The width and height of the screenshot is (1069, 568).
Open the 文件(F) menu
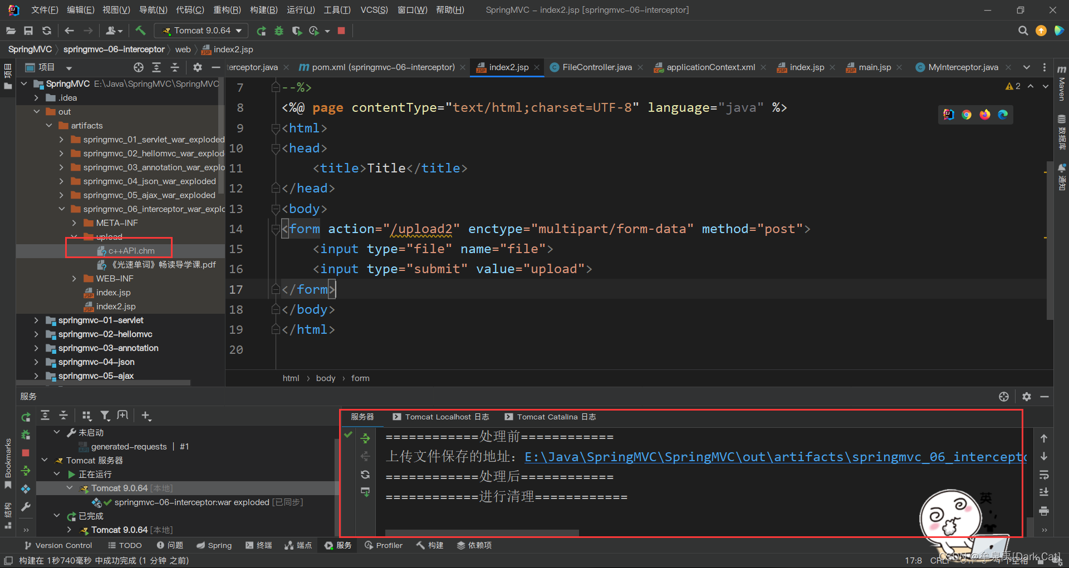(45, 10)
